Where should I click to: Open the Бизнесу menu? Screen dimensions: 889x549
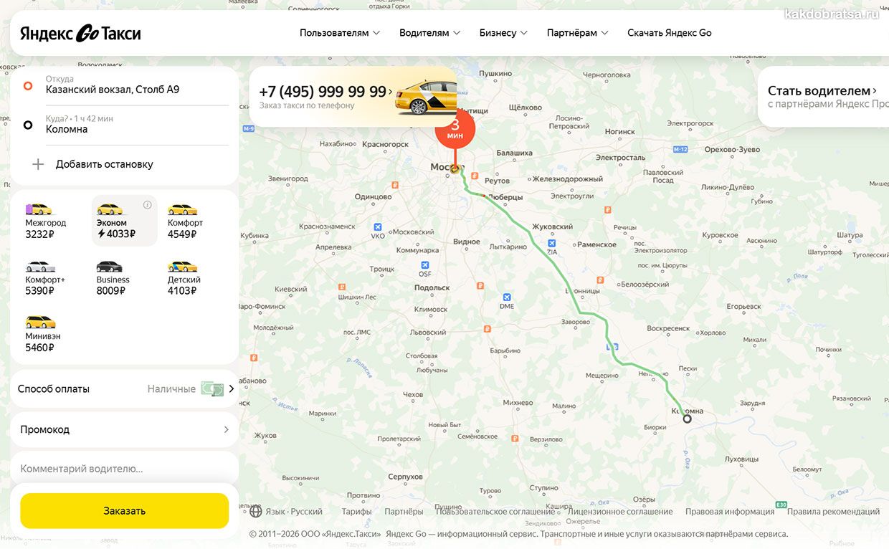[503, 33]
